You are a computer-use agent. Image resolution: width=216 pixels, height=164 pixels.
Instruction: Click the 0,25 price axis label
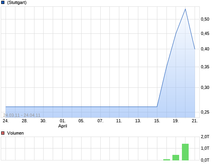(205, 112)
